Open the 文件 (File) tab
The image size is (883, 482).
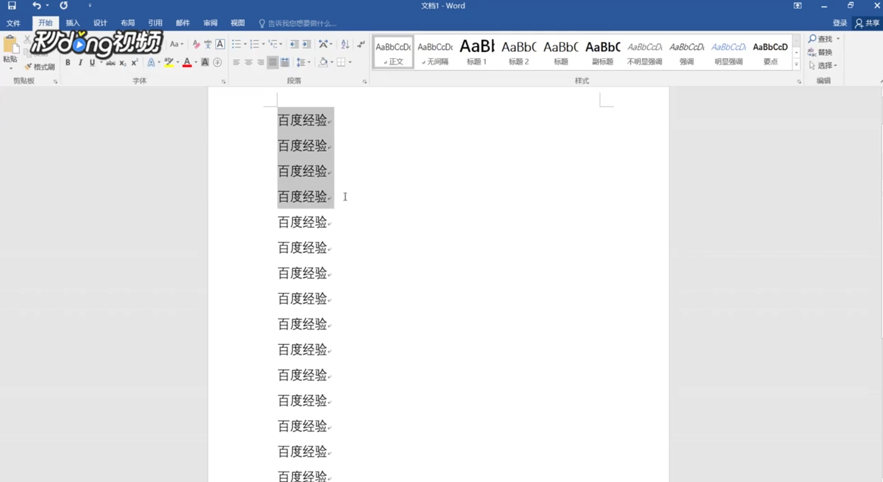13,23
